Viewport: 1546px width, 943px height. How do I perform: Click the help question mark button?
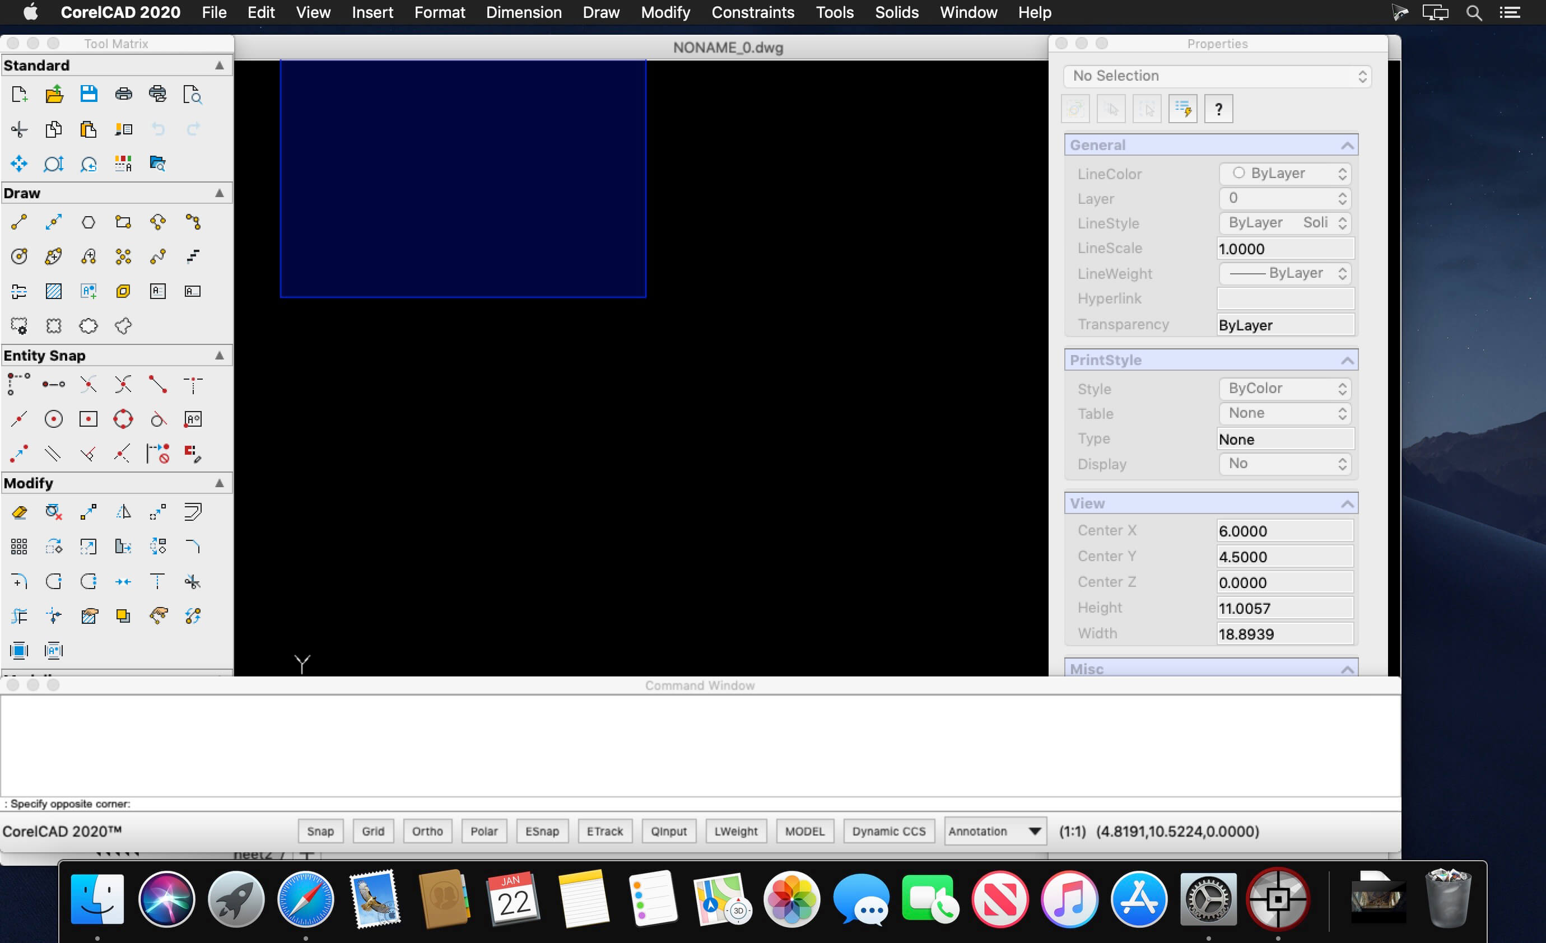click(x=1218, y=110)
